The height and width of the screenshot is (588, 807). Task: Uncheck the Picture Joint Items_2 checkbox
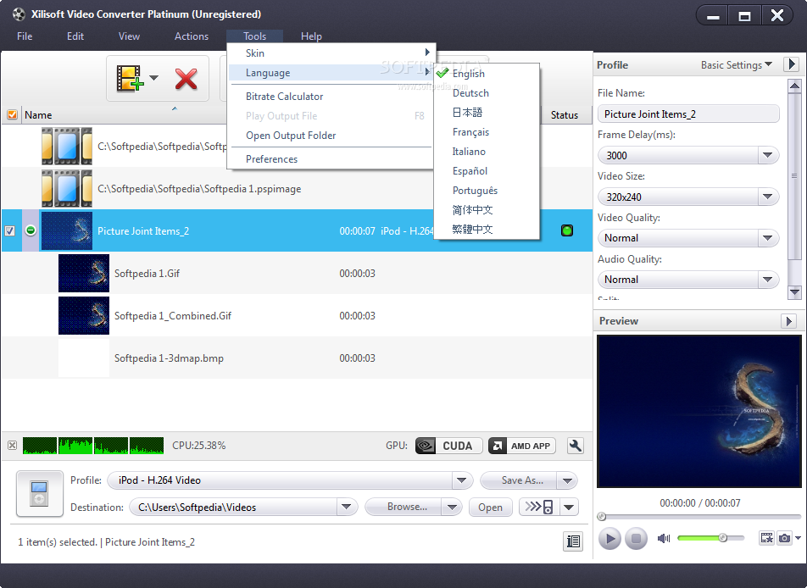[10, 231]
